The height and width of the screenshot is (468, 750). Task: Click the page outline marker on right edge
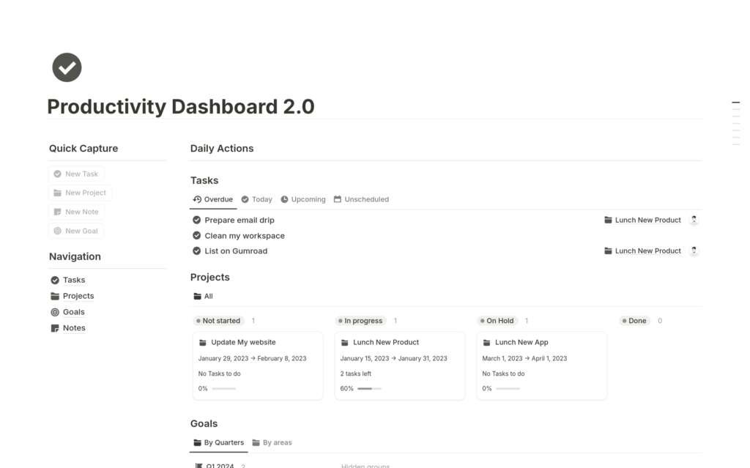[735, 103]
